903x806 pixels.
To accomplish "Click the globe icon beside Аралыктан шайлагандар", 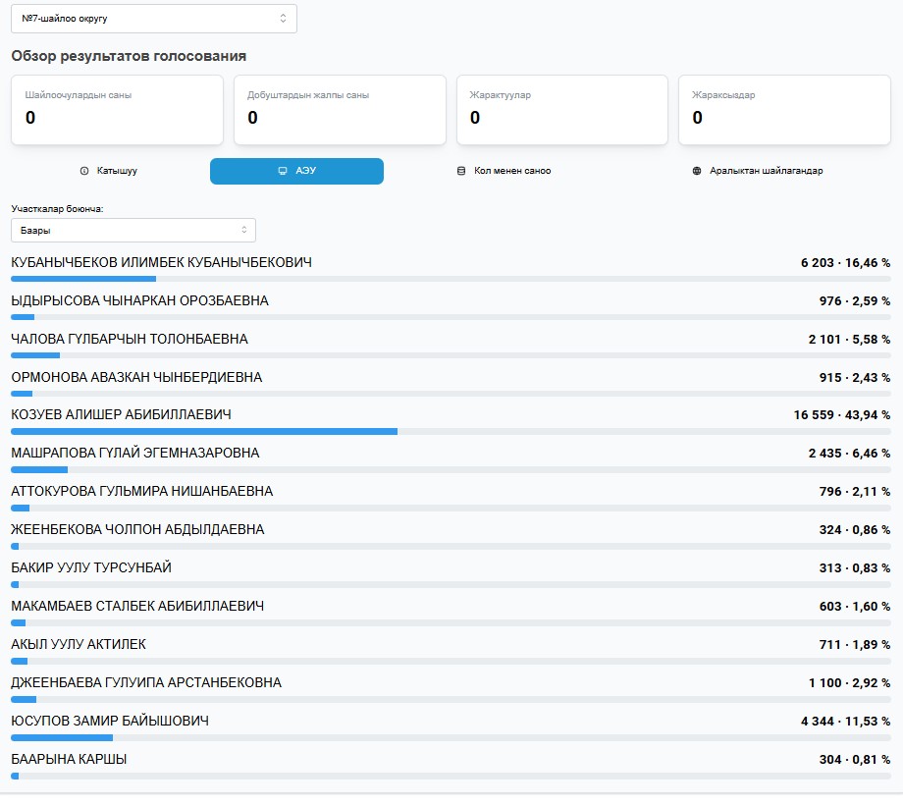I will click(x=698, y=171).
